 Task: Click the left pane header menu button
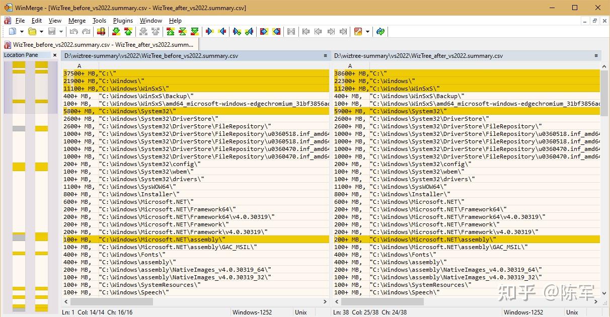click(x=325, y=56)
